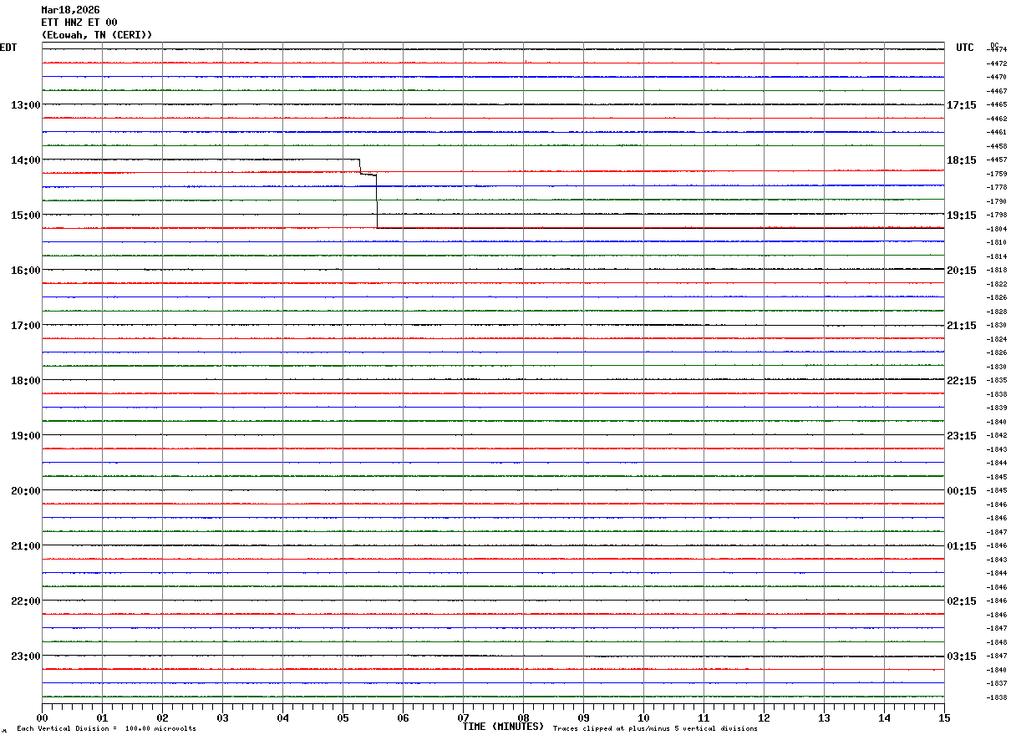Click the "22:15" UTC time label

coord(962,381)
